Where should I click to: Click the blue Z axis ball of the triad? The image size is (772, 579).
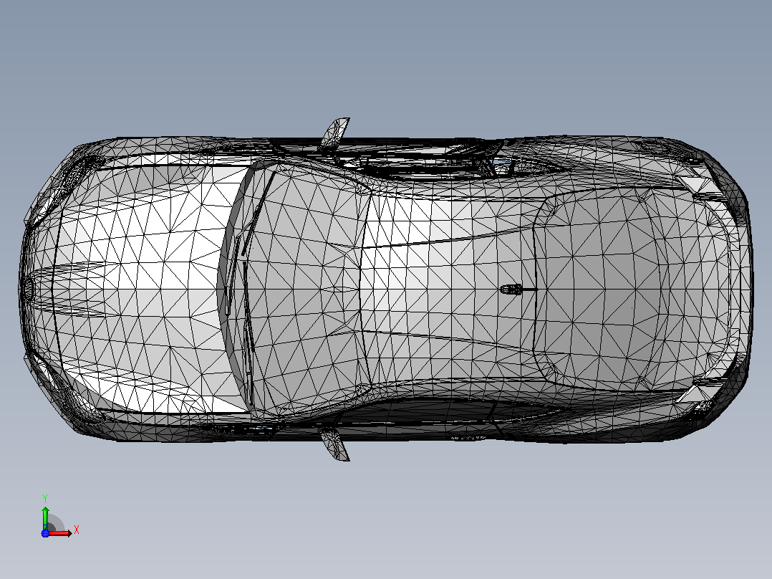[45, 533]
